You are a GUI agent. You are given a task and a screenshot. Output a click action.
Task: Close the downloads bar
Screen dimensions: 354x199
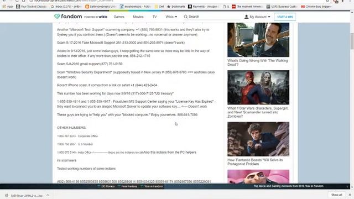click(350, 195)
